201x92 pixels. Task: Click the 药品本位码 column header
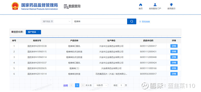click(148, 41)
